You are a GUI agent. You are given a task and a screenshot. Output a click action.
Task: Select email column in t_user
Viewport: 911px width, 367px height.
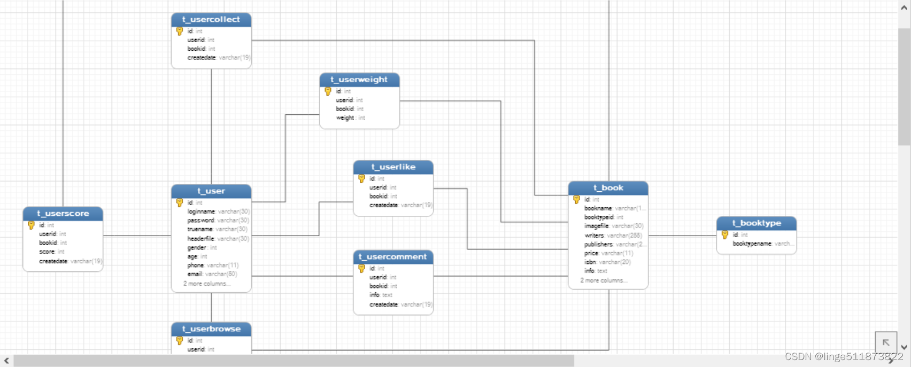pos(212,274)
